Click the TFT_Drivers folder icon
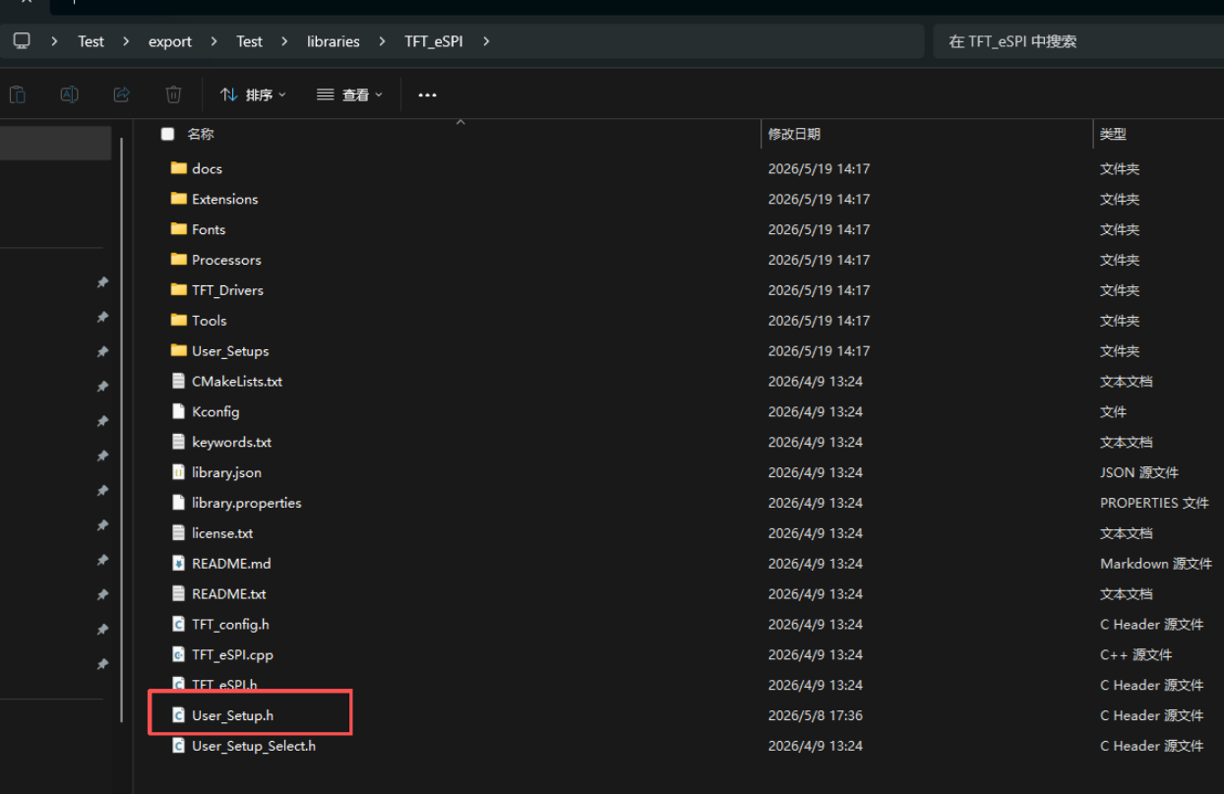Image resolution: width=1224 pixels, height=794 pixels. point(178,290)
